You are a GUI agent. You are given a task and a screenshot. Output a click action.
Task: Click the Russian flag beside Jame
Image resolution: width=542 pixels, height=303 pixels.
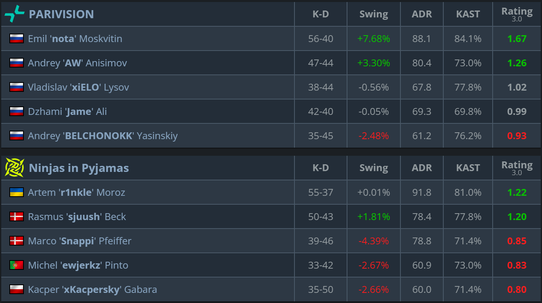pyautogui.click(x=17, y=112)
